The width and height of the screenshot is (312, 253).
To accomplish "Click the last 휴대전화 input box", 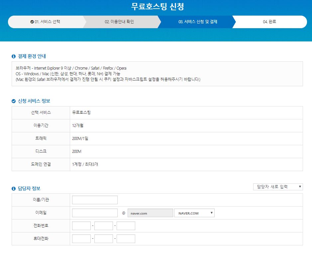I will pos(126,239).
